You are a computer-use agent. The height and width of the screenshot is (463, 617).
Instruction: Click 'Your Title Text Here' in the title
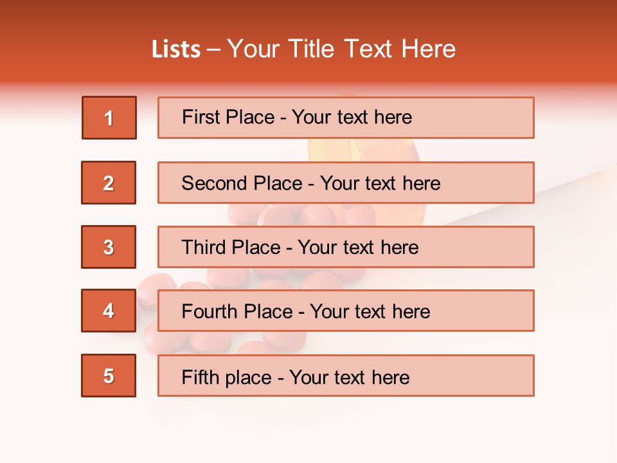point(341,49)
